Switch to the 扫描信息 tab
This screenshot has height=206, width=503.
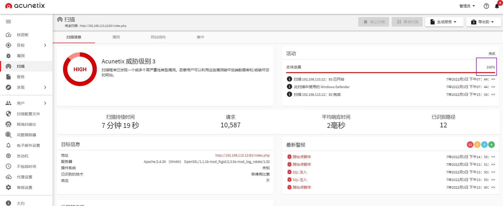pos(74,37)
